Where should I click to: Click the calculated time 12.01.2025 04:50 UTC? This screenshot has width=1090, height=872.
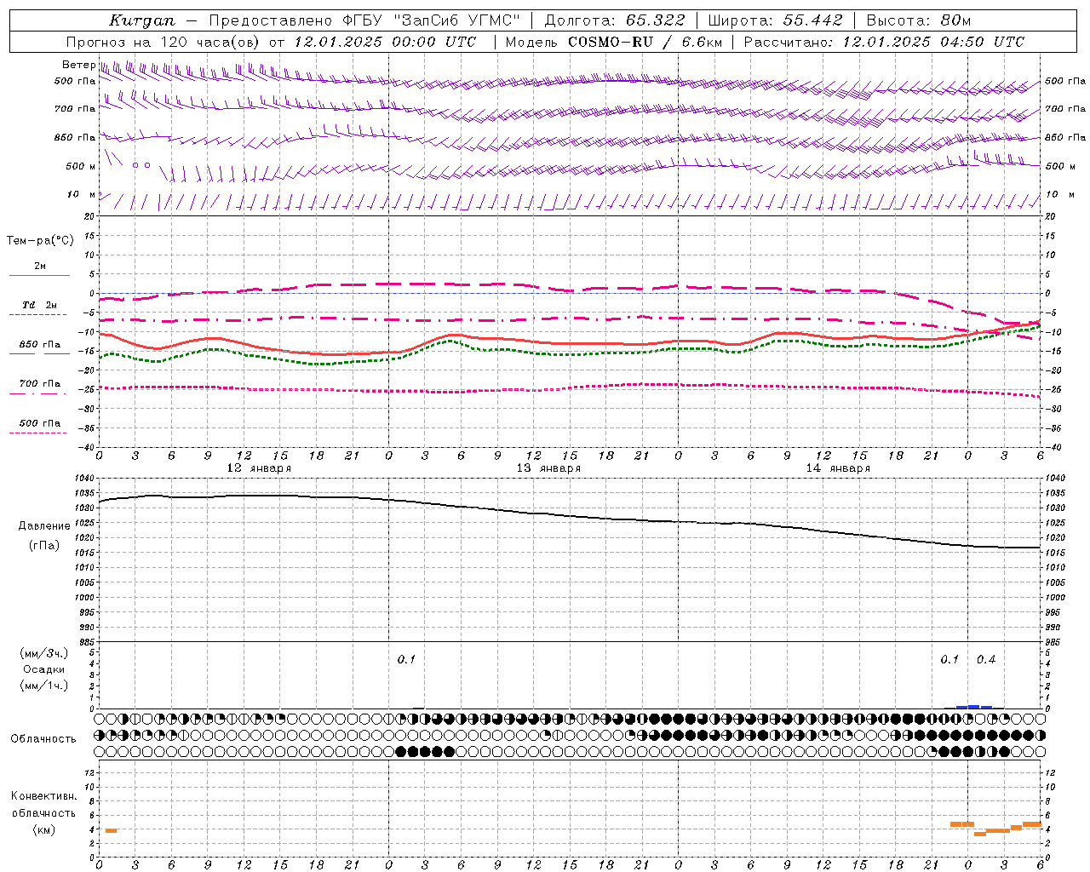(933, 42)
